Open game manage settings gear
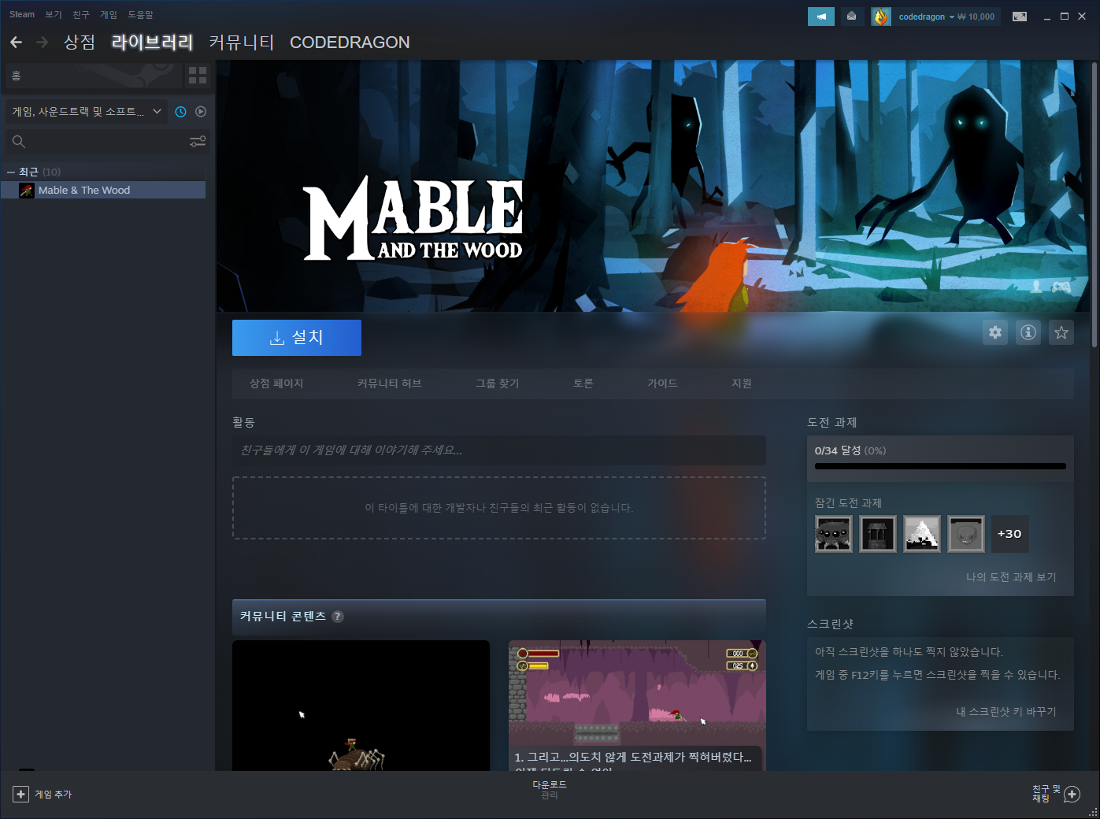This screenshot has height=819, width=1100. tap(995, 332)
